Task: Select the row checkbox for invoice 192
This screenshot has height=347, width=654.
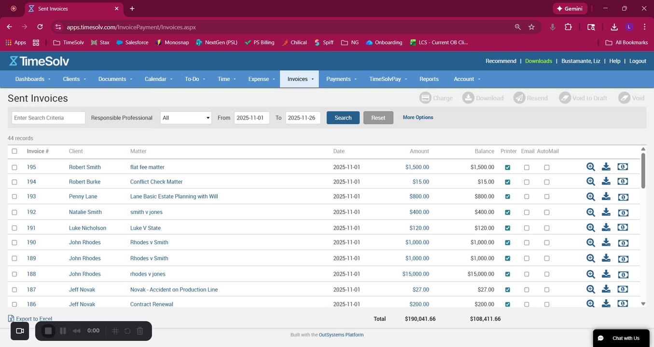Action: (x=14, y=212)
